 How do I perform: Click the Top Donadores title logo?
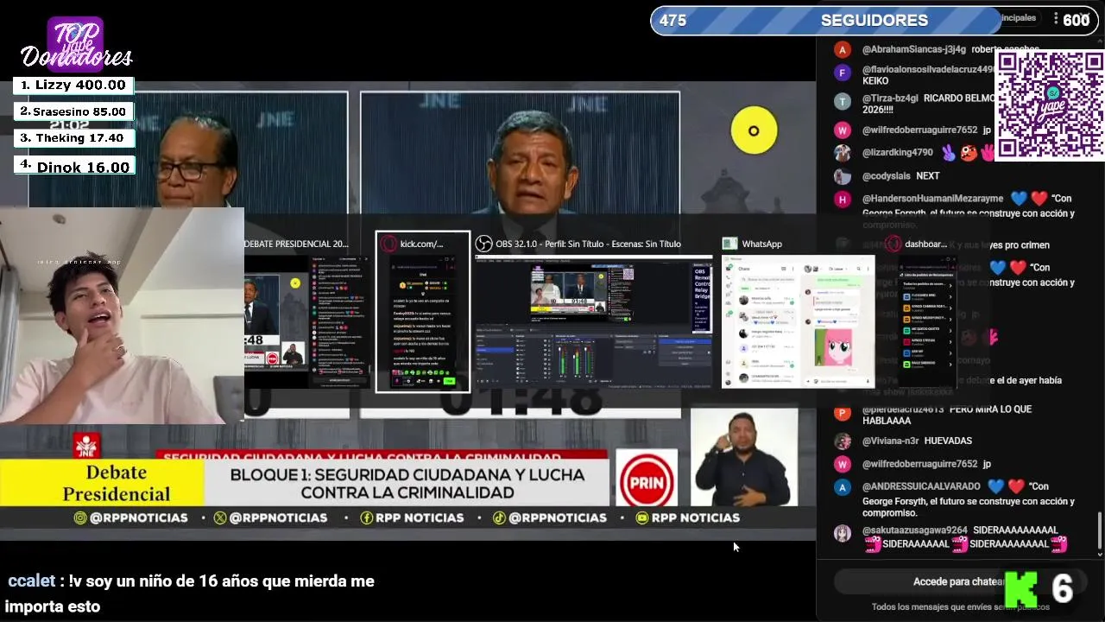[76, 43]
